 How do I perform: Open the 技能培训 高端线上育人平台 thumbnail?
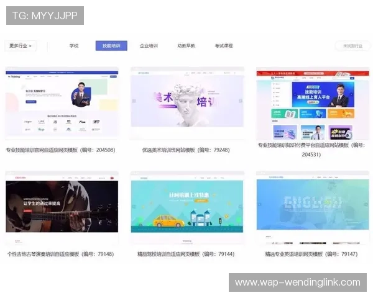313,104
